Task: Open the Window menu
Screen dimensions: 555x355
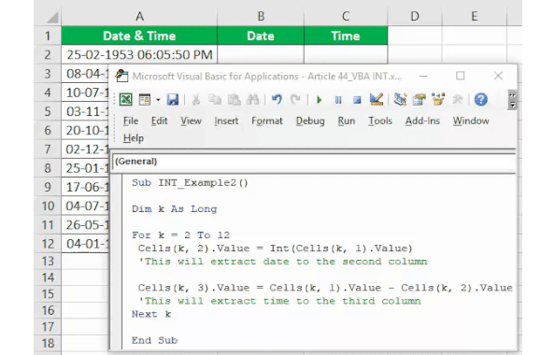Action: (x=471, y=121)
